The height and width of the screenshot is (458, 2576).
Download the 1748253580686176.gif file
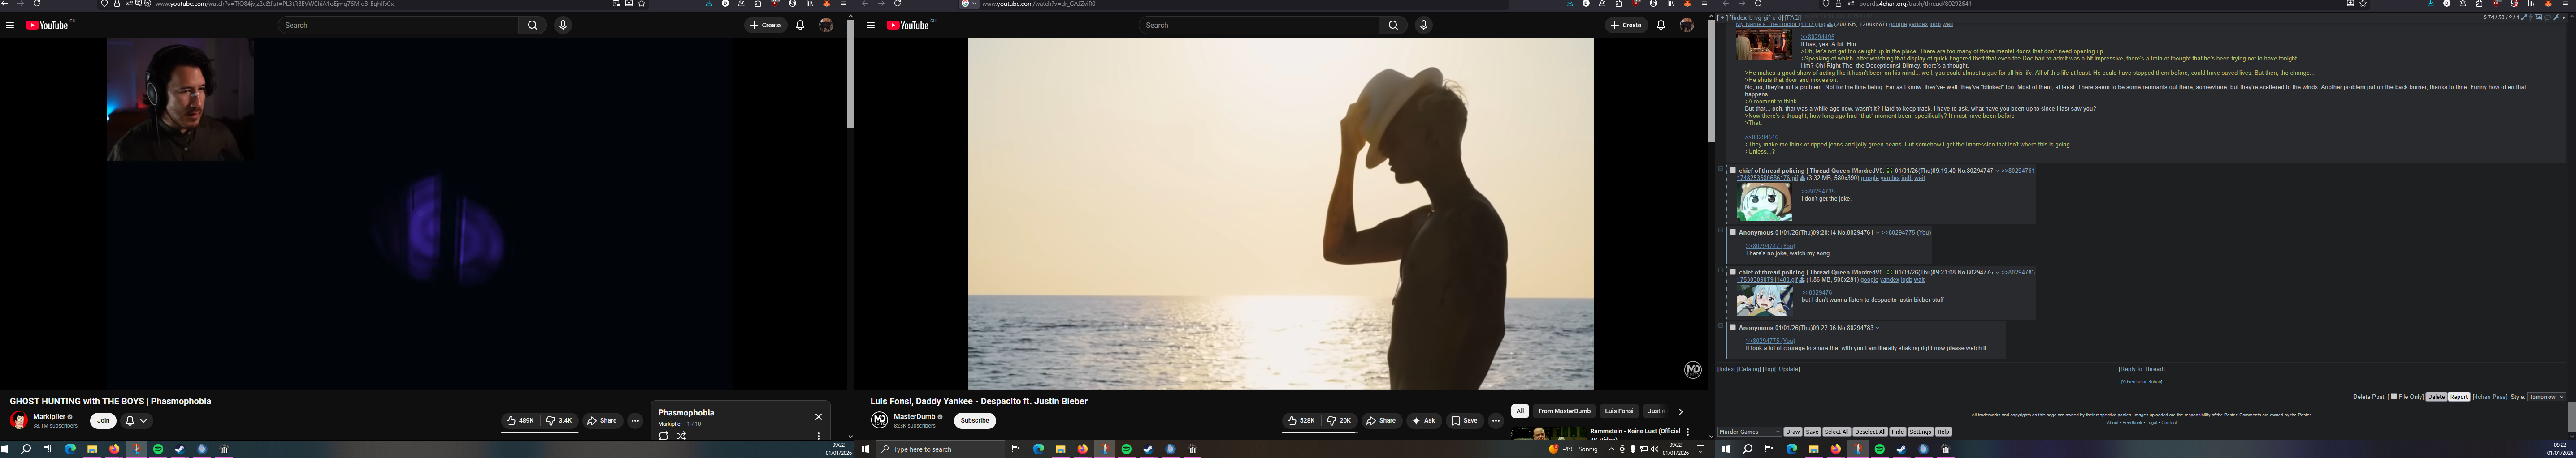[x=1802, y=179]
